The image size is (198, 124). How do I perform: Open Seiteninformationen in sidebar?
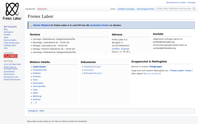12,80
